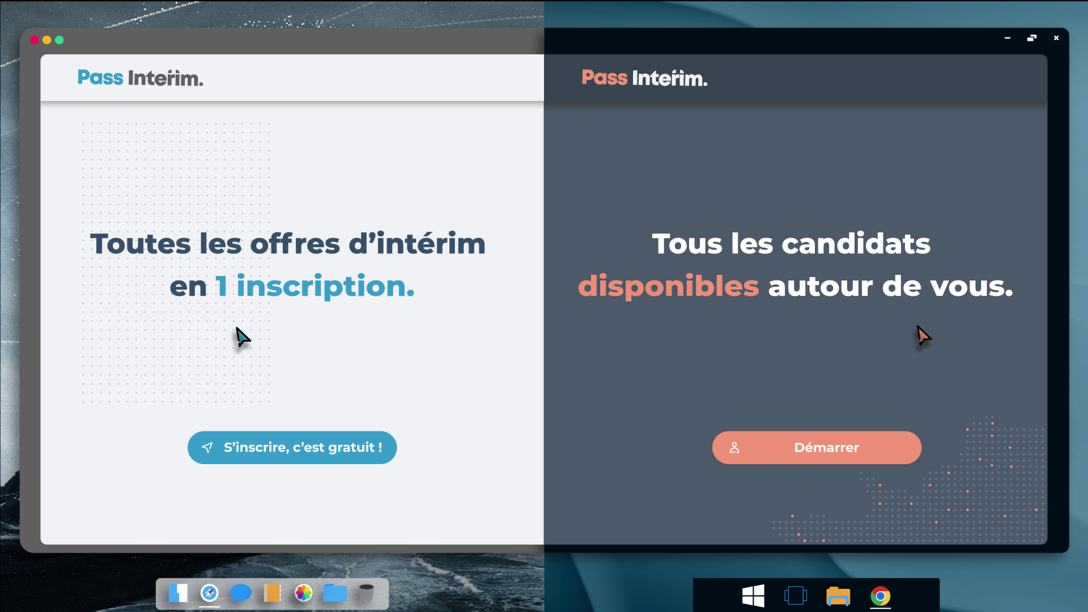Click the coral Pass Interim logo
The image size is (1088, 612).
pyautogui.click(x=644, y=78)
